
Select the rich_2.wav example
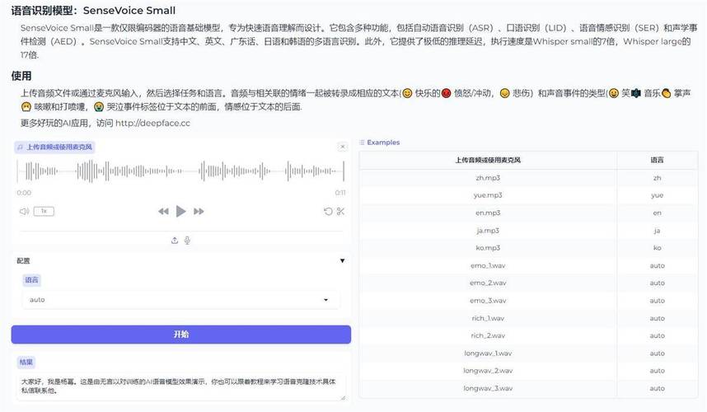point(488,336)
